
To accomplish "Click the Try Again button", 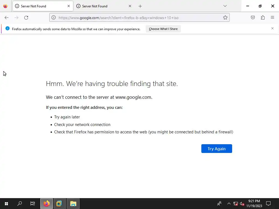I will pos(217,149).
